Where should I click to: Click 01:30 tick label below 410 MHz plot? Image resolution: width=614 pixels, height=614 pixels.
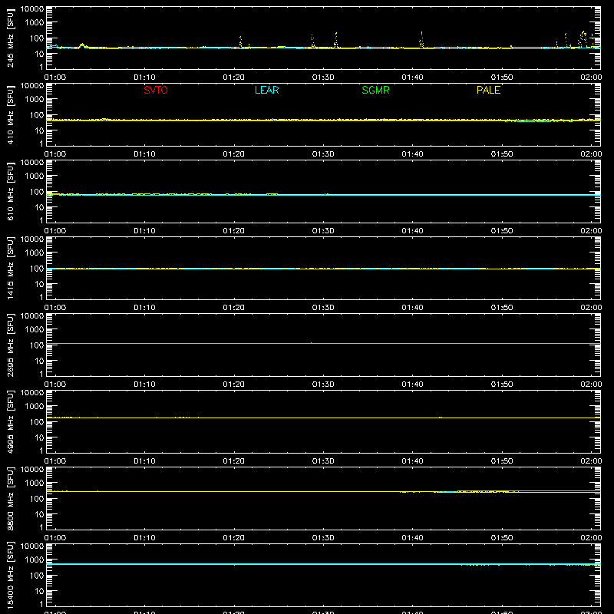click(323, 154)
